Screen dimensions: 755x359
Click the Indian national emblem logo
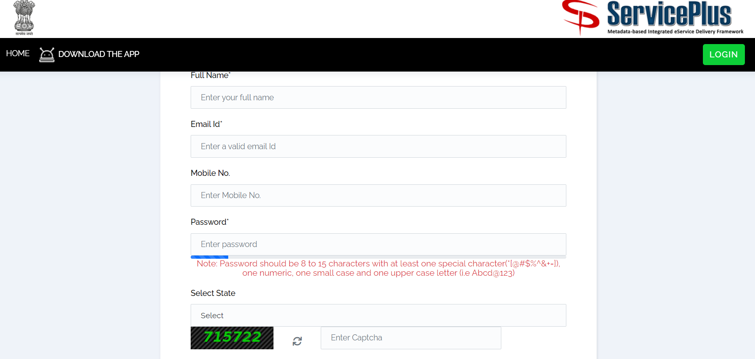click(24, 18)
